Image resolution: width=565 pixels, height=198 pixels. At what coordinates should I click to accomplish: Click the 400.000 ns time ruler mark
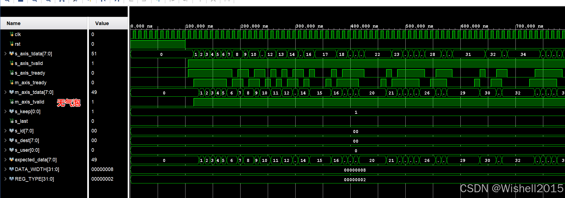click(x=364, y=26)
